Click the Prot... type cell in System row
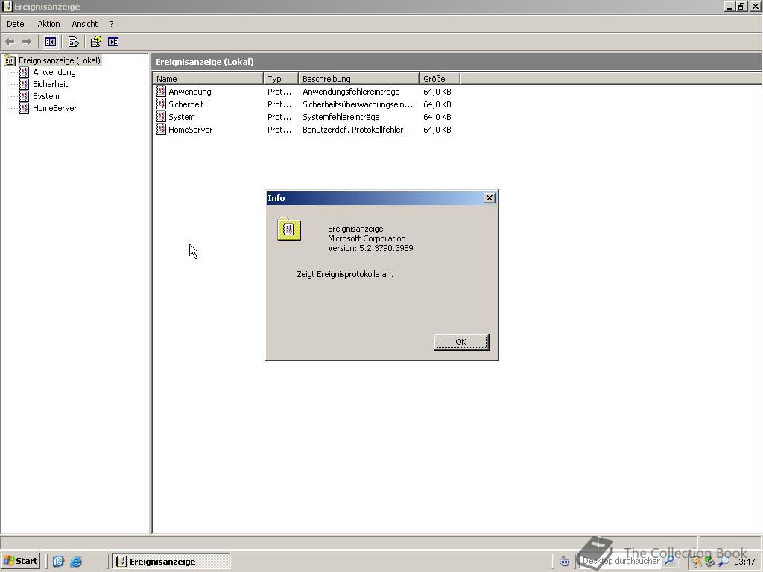The width and height of the screenshot is (763, 572). point(279,117)
